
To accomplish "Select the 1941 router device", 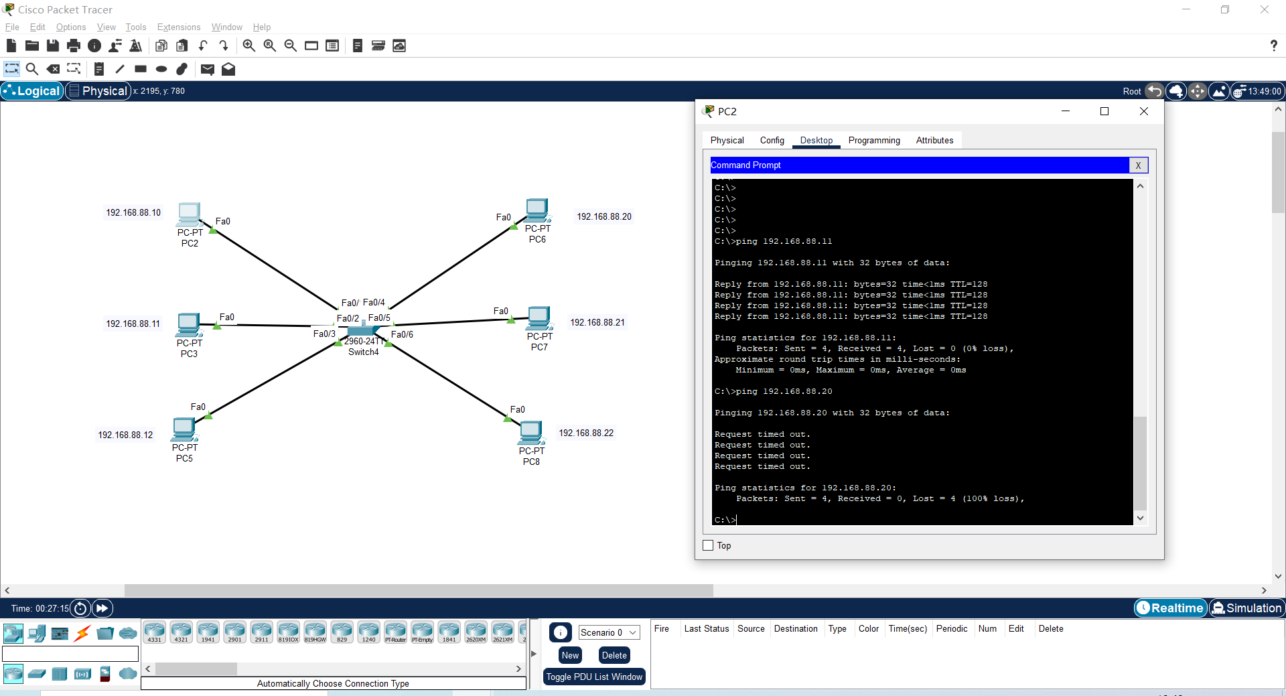I will point(208,632).
